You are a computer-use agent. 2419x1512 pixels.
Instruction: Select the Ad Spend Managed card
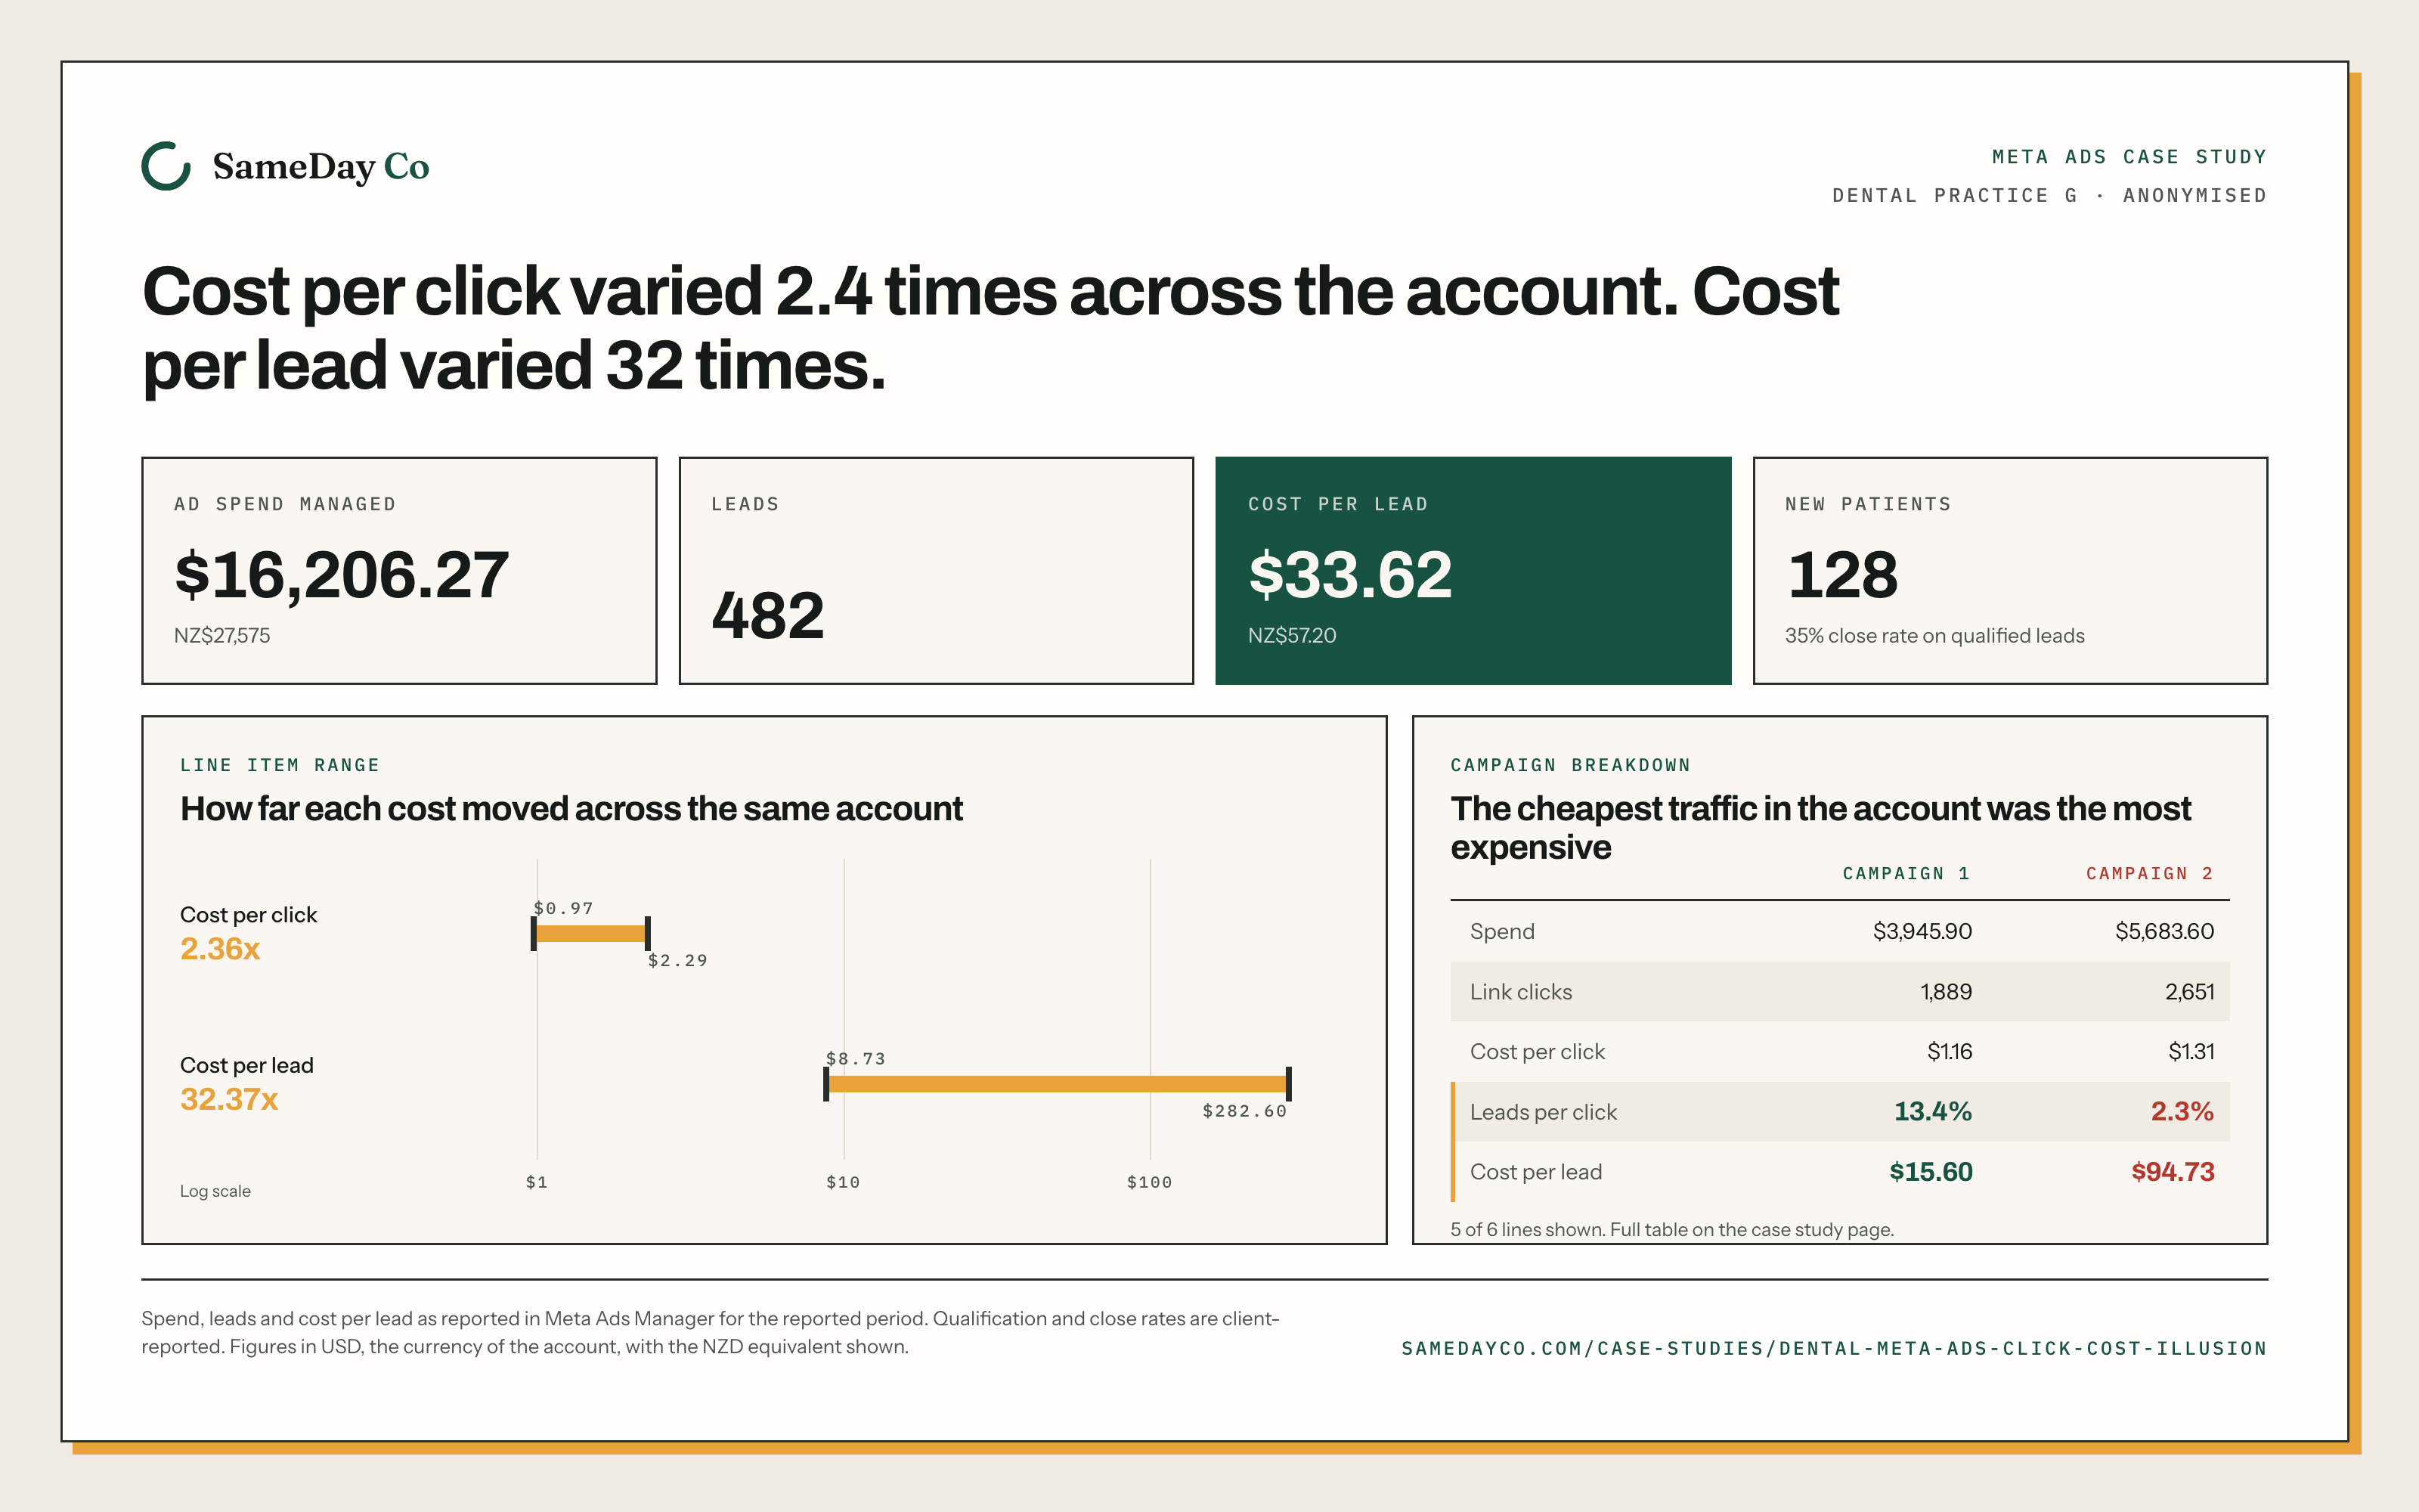[399, 571]
